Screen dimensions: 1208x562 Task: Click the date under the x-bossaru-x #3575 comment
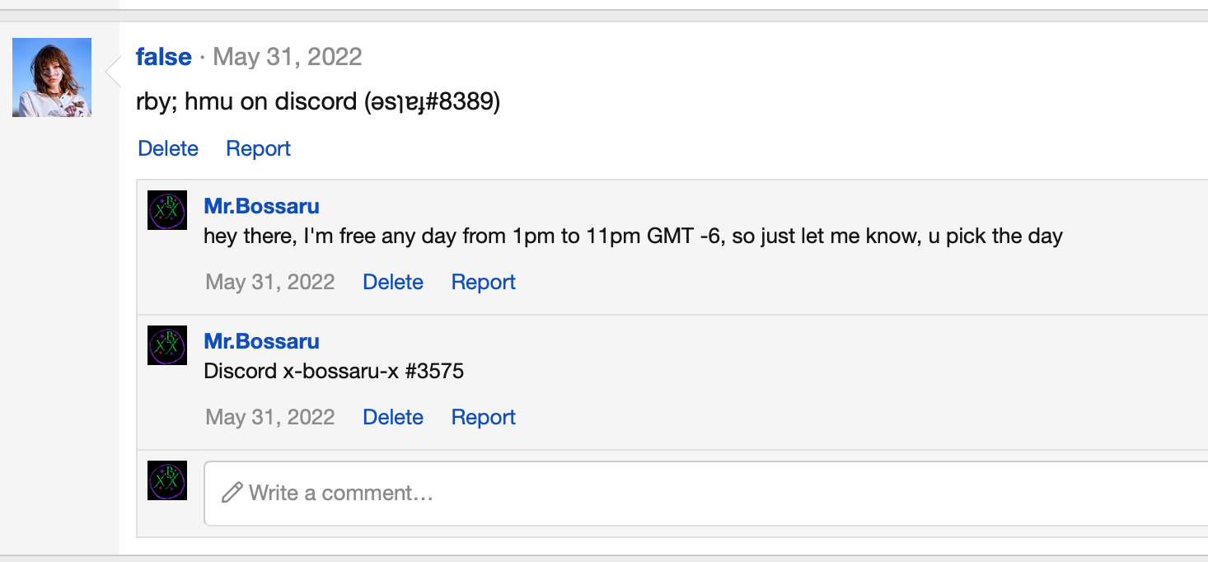tap(270, 417)
